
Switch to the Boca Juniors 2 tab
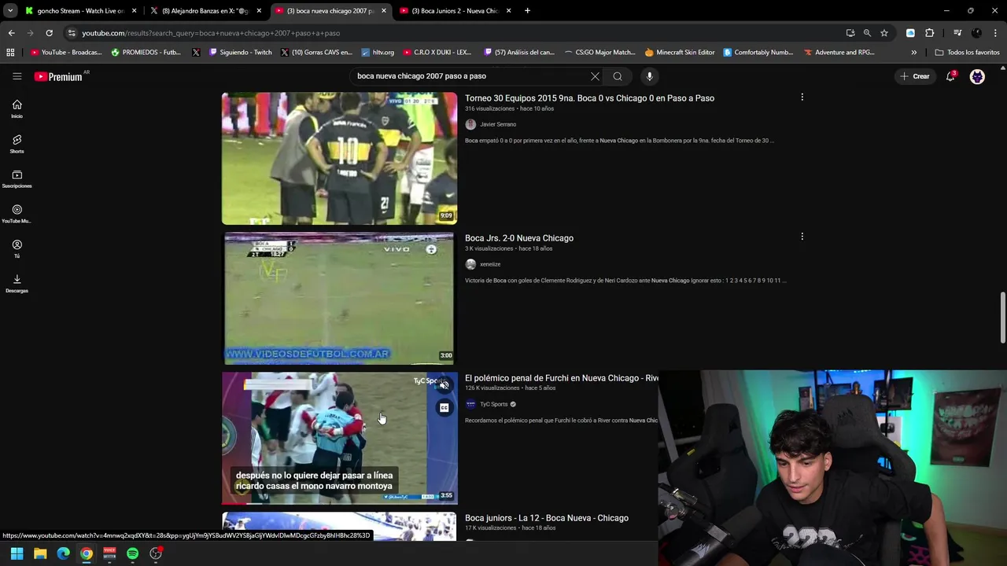(455, 11)
